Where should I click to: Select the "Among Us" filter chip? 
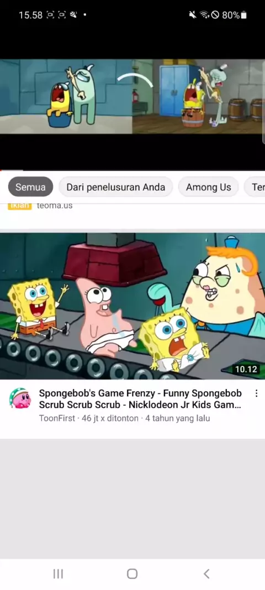point(208,187)
